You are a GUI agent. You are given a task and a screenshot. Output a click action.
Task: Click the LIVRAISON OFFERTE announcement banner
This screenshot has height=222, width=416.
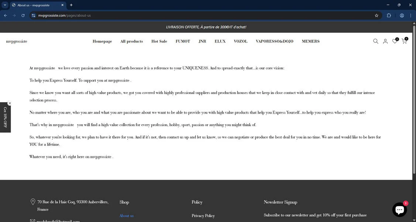click(x=206, y=27)
